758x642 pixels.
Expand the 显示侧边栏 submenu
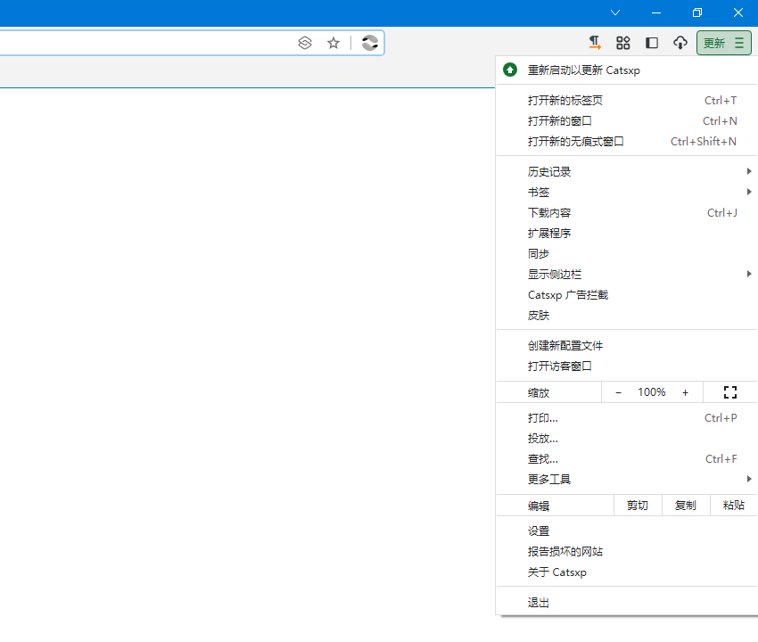coord(627,275)
